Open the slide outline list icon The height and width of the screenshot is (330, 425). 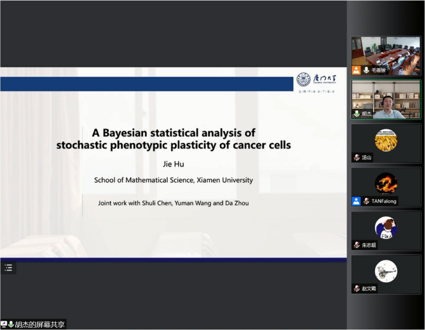pyautogui.click(x=8, y=267)
